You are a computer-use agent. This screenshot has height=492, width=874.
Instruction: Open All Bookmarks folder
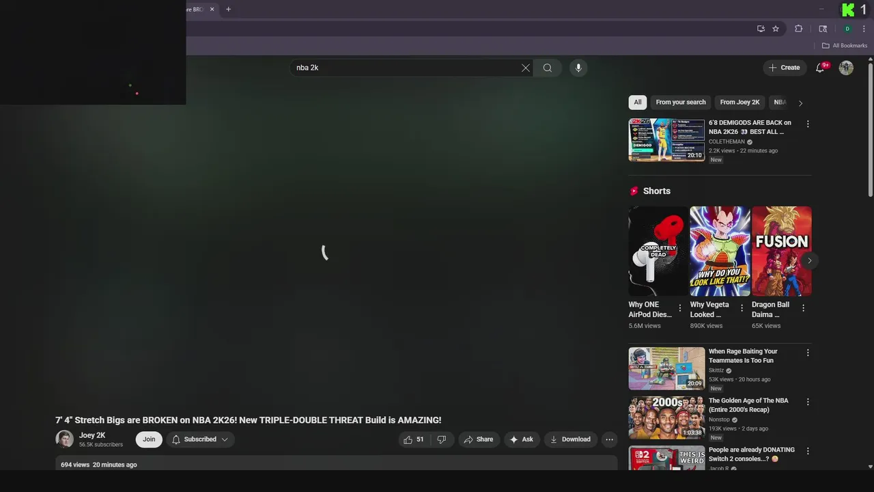point(845,46)
